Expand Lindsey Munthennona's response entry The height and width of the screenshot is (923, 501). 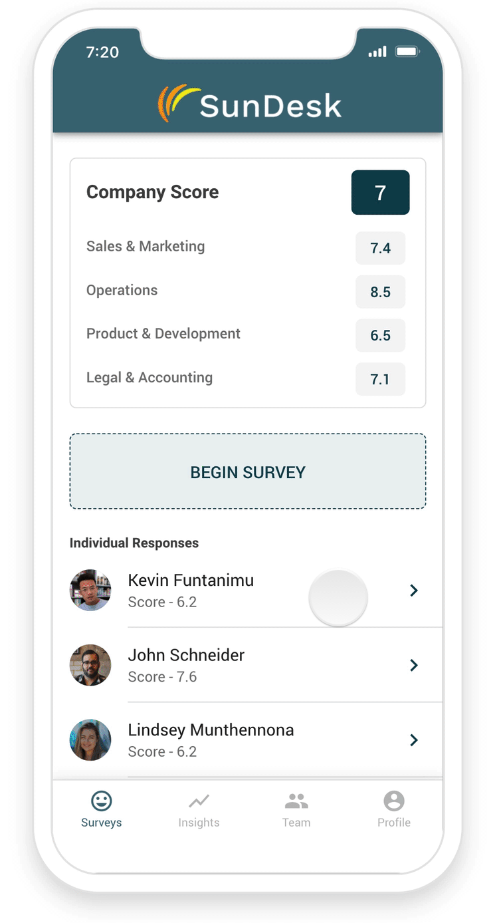(x=414, y=740)
